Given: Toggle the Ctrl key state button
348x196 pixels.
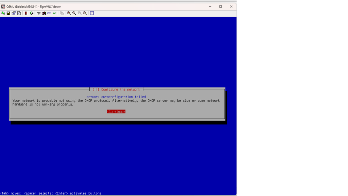Looking at the screenshot, I should click(x=49, y=13).
